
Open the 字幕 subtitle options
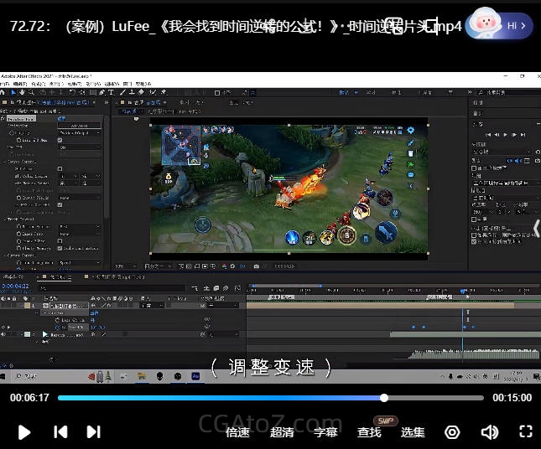coord(325,432)
